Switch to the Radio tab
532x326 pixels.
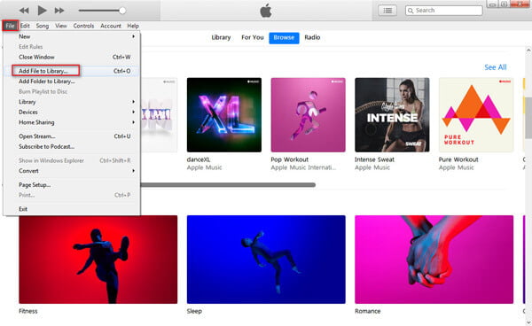point(312,37)
